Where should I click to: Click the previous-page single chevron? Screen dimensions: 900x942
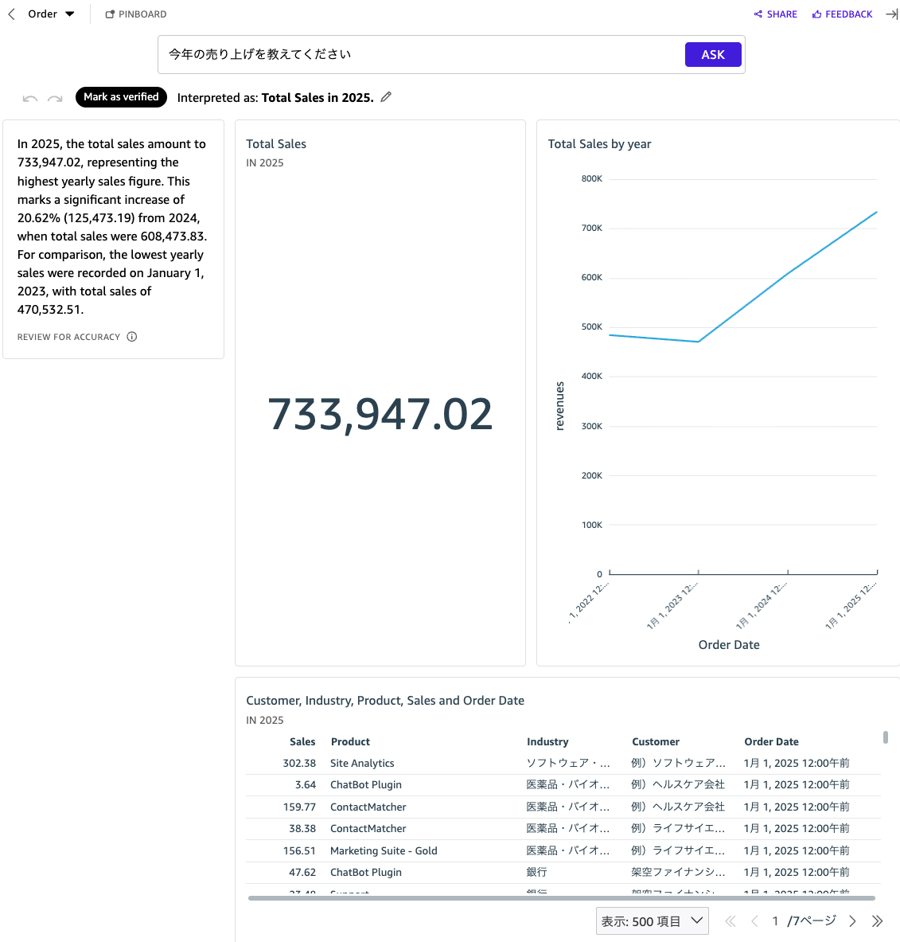click(x=754, y=921)
